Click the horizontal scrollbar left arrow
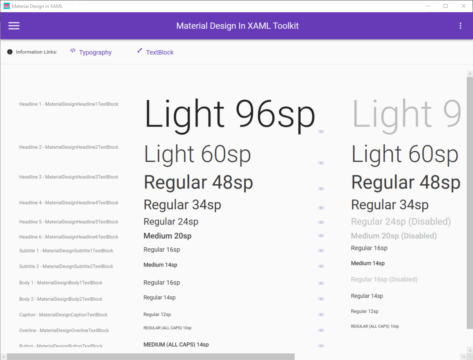473x360 pixels. coord(4,356)
